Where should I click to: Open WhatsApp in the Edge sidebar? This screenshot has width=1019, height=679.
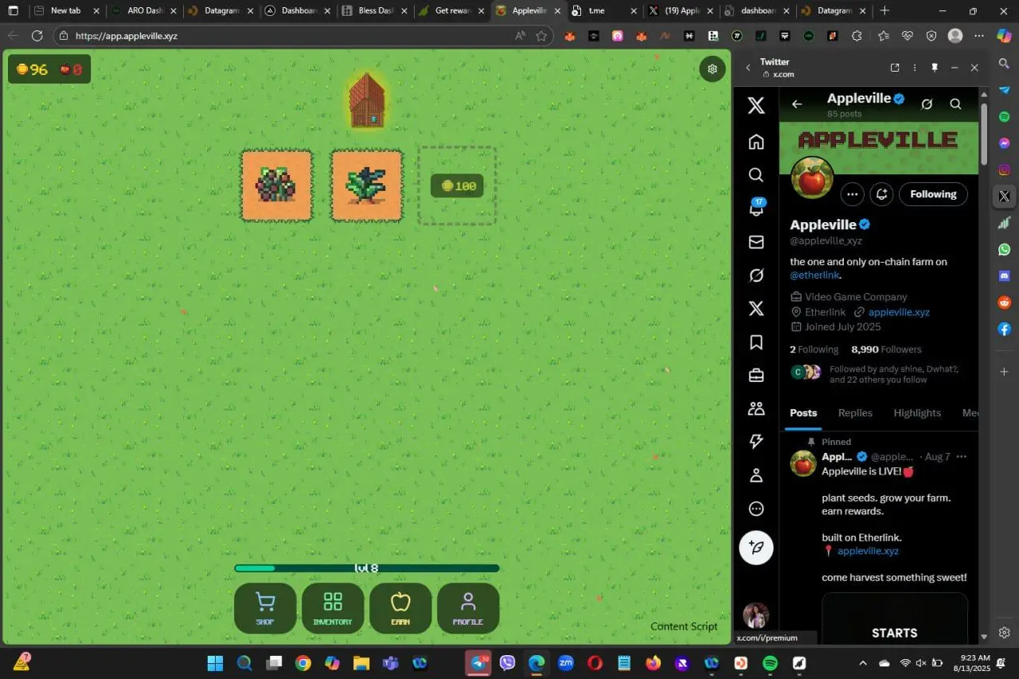tap(1005, 249)
